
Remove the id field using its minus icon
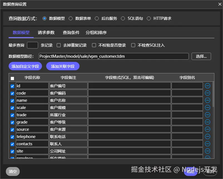tap(207, 86)
